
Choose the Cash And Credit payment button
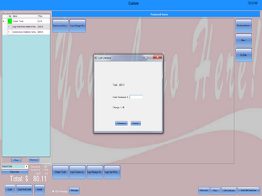click(x=24, y=190)
